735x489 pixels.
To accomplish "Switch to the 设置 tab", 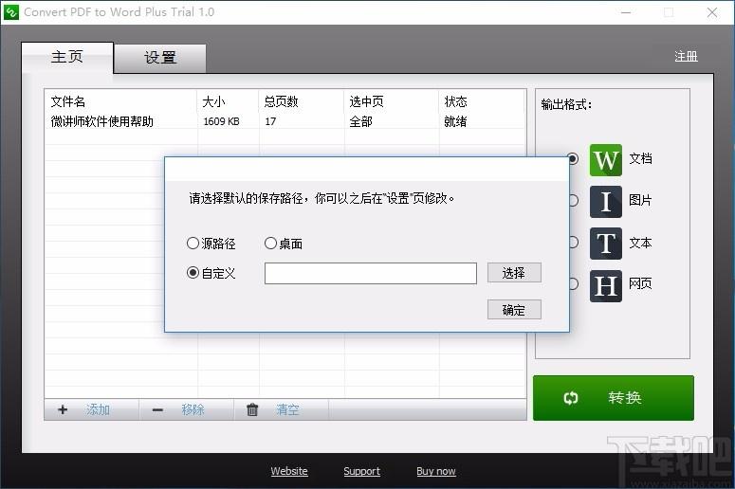I will (160, 58).
